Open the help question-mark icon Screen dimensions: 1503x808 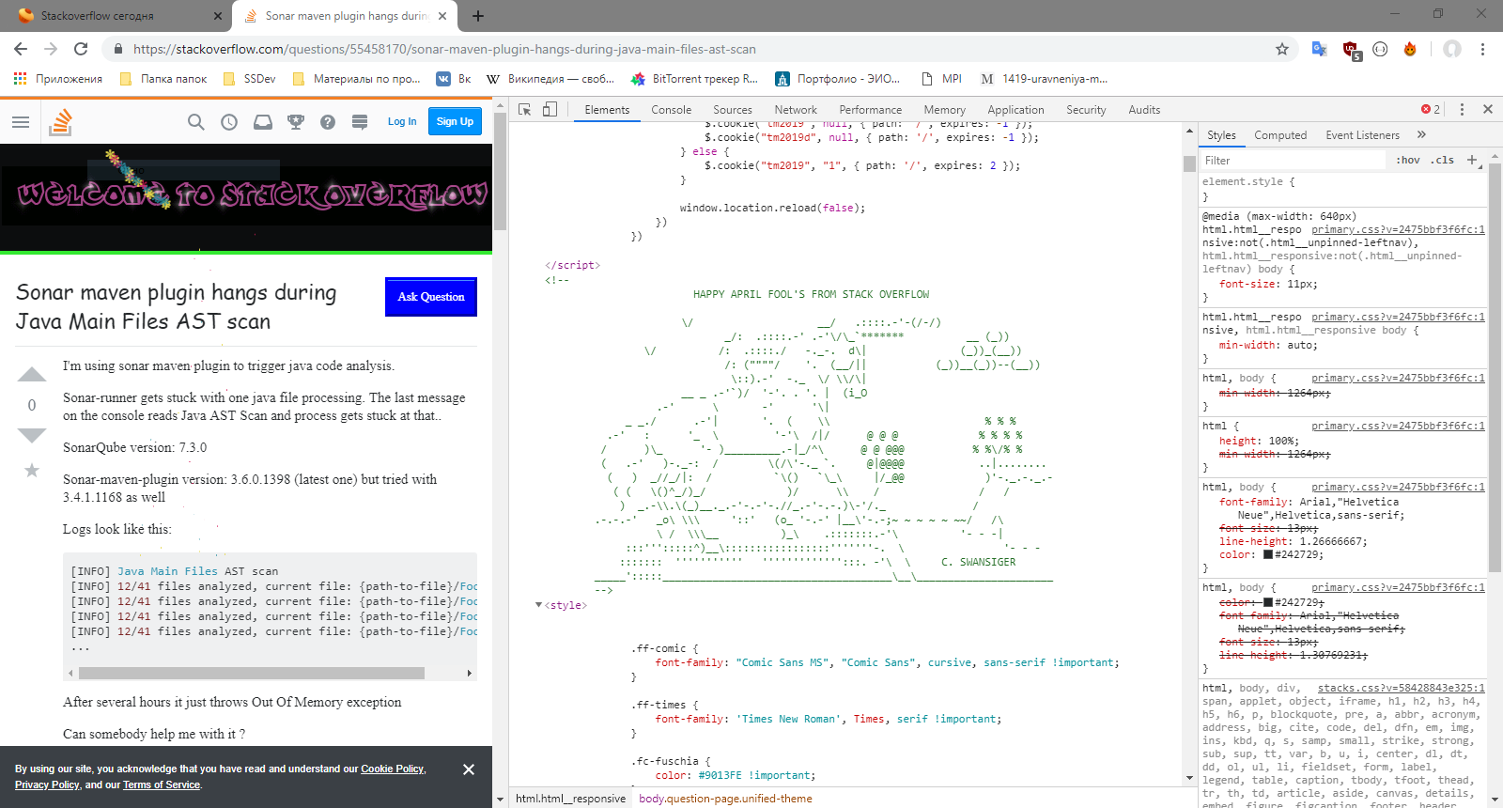(328, 122)
